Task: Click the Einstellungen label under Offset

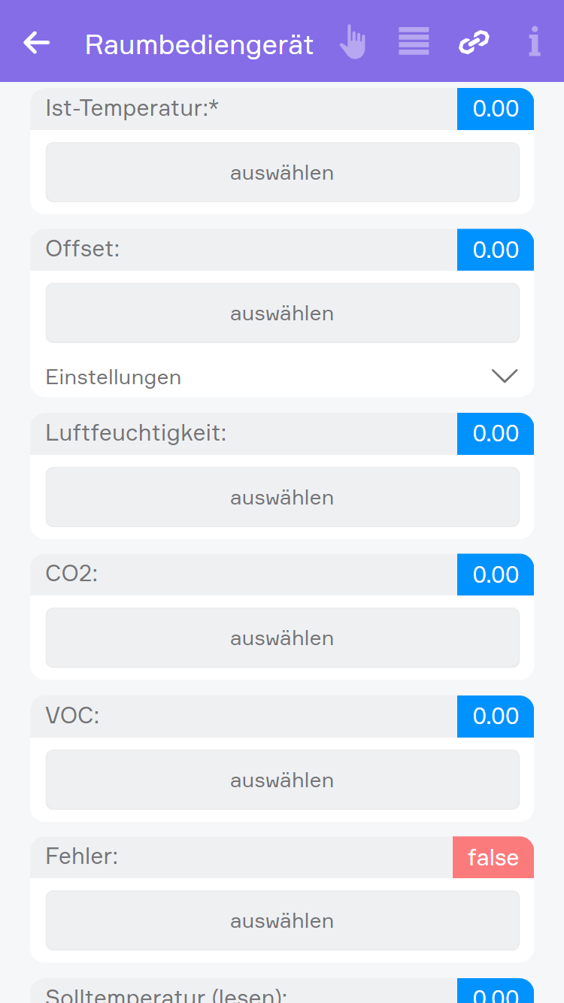Action: (114, 377)
